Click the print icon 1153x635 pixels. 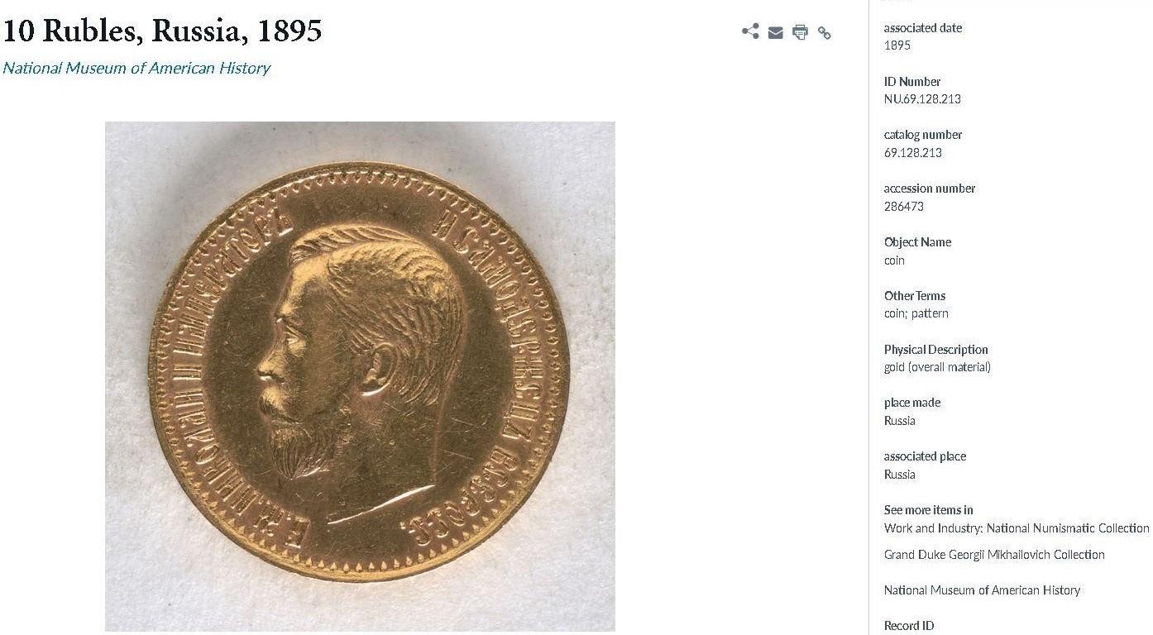(800, 32)
